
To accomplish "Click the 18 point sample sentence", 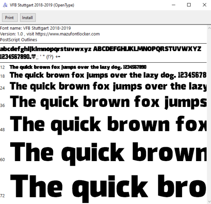I will point(108,75).
